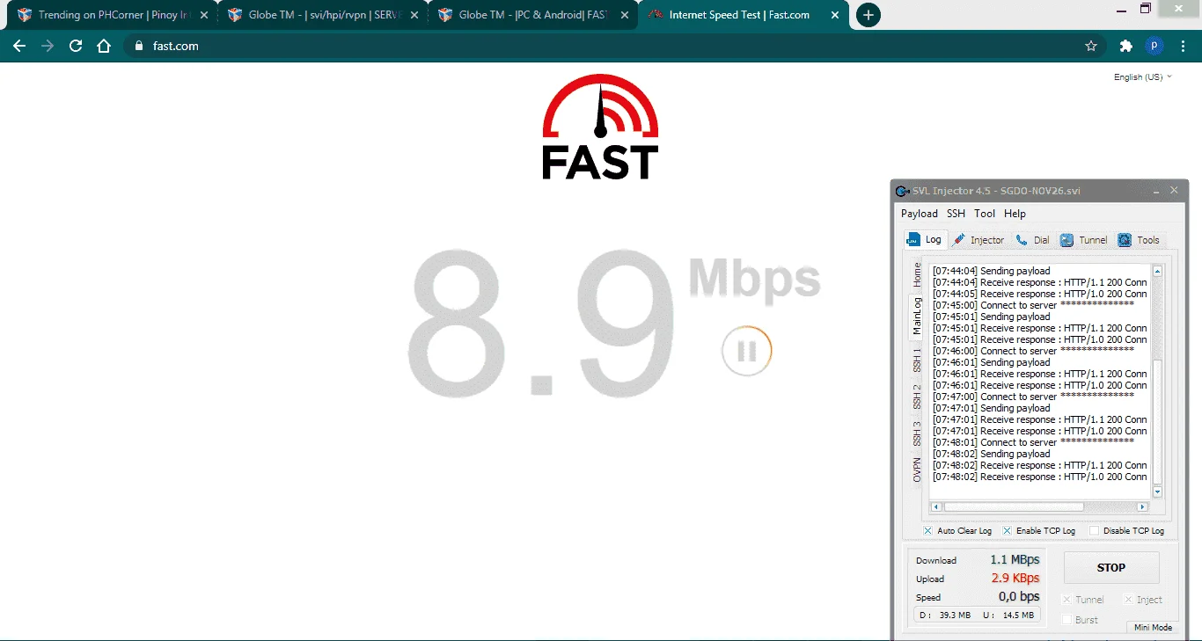Open a new browser tab

click(x=868, y=15)
